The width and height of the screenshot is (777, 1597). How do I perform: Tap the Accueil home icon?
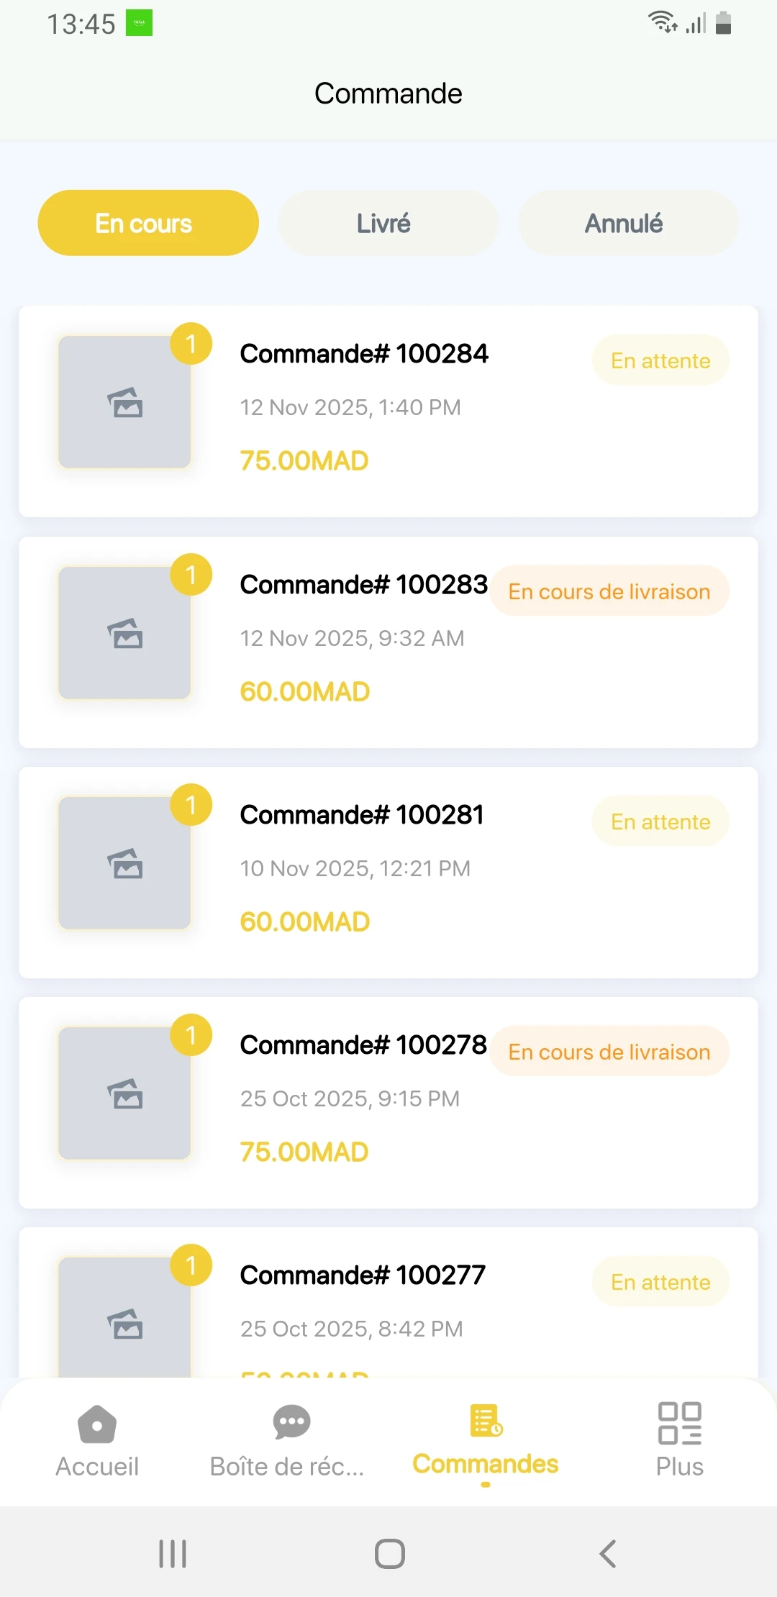97,1424
